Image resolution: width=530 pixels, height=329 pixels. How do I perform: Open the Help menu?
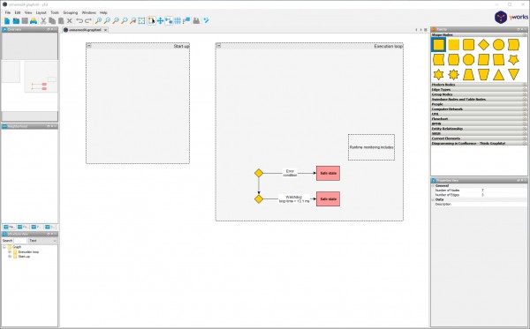[103, 12]
